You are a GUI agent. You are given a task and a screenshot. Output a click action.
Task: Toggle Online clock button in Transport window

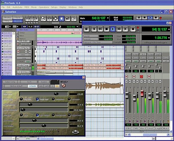pos(86,29)
